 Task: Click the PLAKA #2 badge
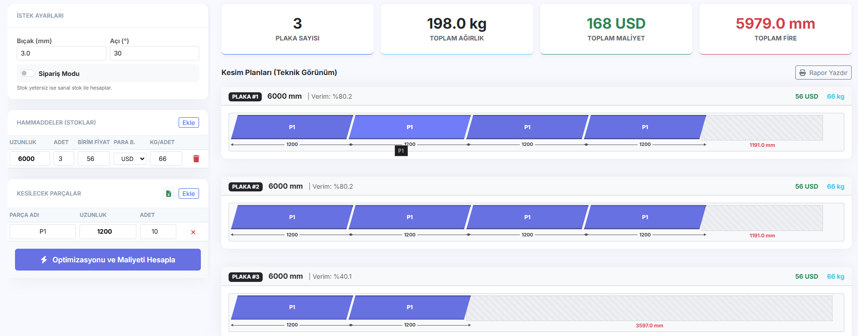(245, 186)
